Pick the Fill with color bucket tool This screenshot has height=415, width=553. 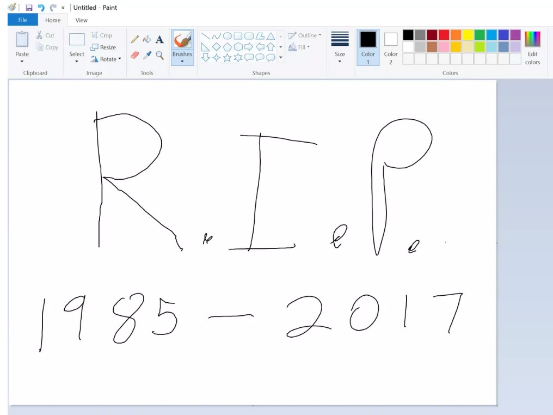tap(147, 39)
